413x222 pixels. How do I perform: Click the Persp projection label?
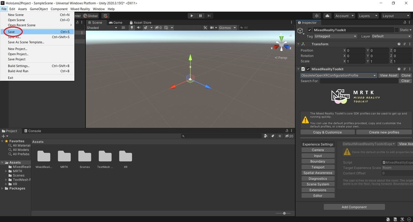pos(281,58)
